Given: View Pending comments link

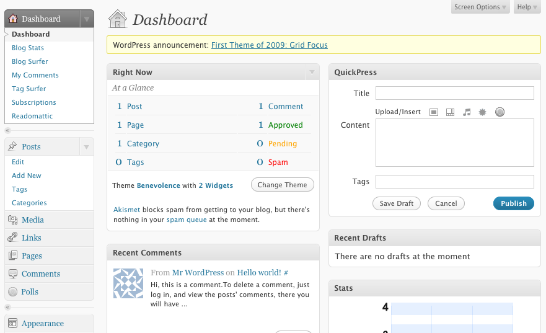Looking at the screenshot, I should click(283, 143).
